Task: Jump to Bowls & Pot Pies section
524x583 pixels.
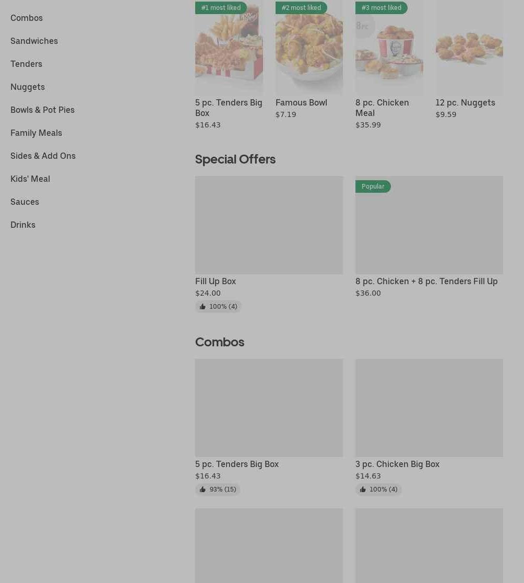Action: [42, 110]
